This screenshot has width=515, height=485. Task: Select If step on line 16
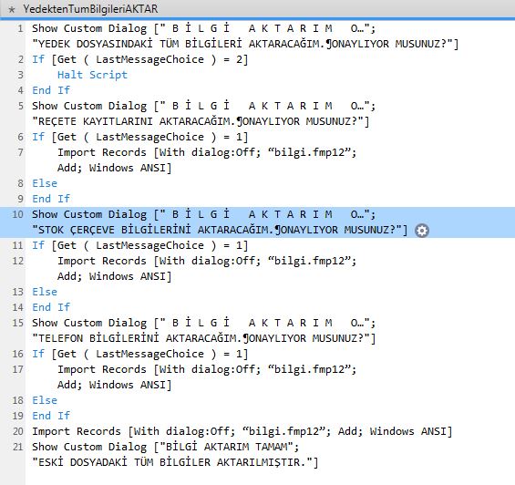[140, 354]
